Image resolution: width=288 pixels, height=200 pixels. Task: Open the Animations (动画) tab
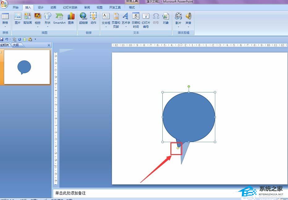pos(53,7)
